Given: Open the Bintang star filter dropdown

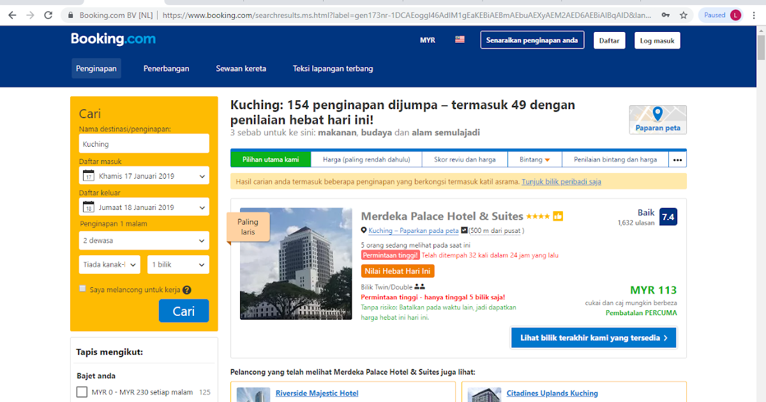Looking at the screenshot, I should [x=534, y=159].
